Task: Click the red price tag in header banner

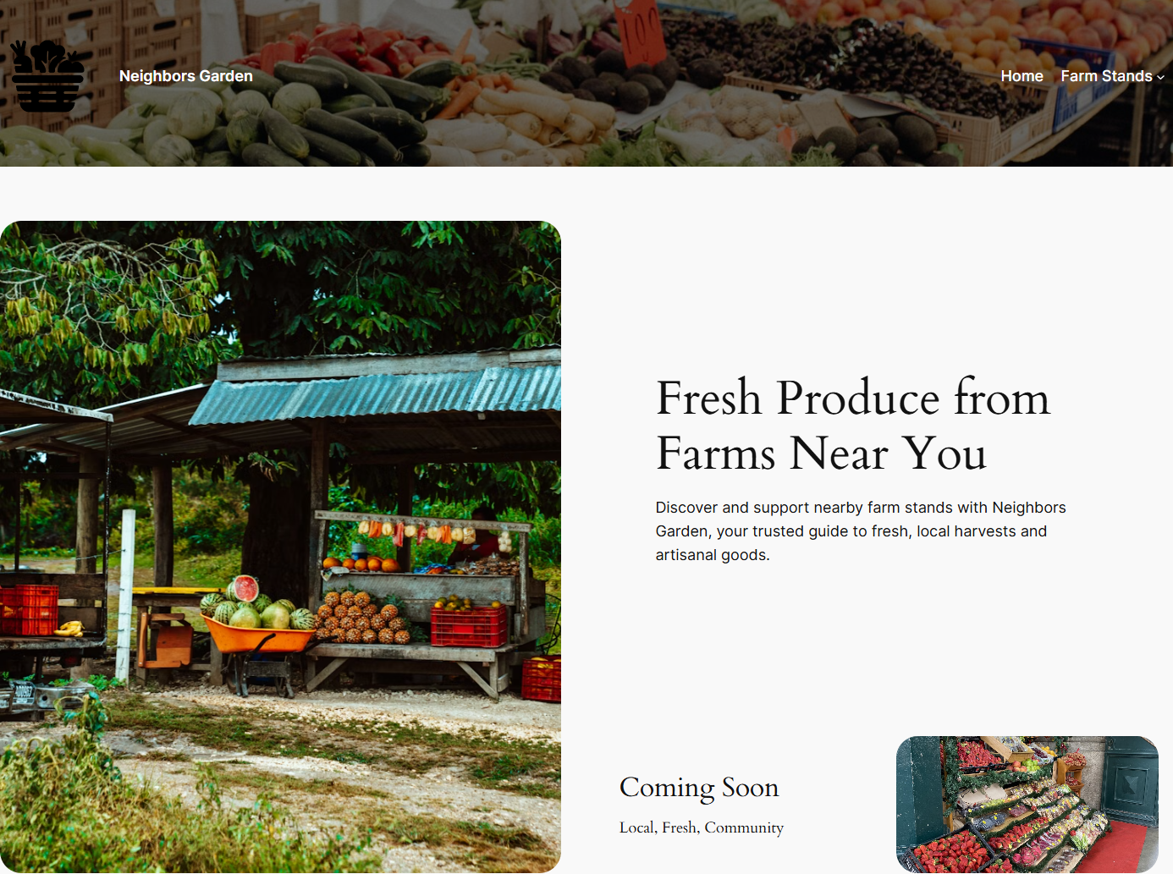Action: (640, 32)
